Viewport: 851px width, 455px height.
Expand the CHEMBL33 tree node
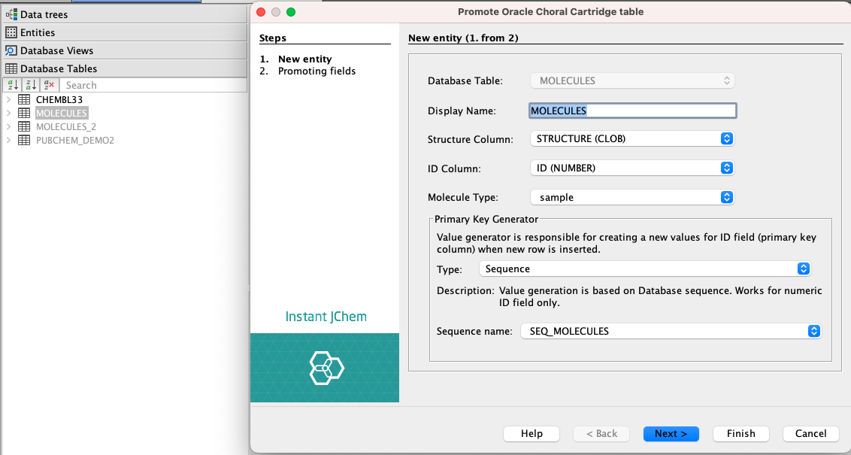[x=8, y=99]
